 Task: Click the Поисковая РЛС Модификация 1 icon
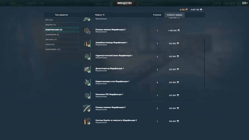point(87,95)
